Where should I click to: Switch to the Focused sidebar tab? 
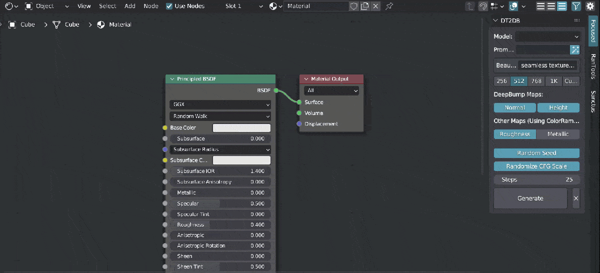click(593, 31)
